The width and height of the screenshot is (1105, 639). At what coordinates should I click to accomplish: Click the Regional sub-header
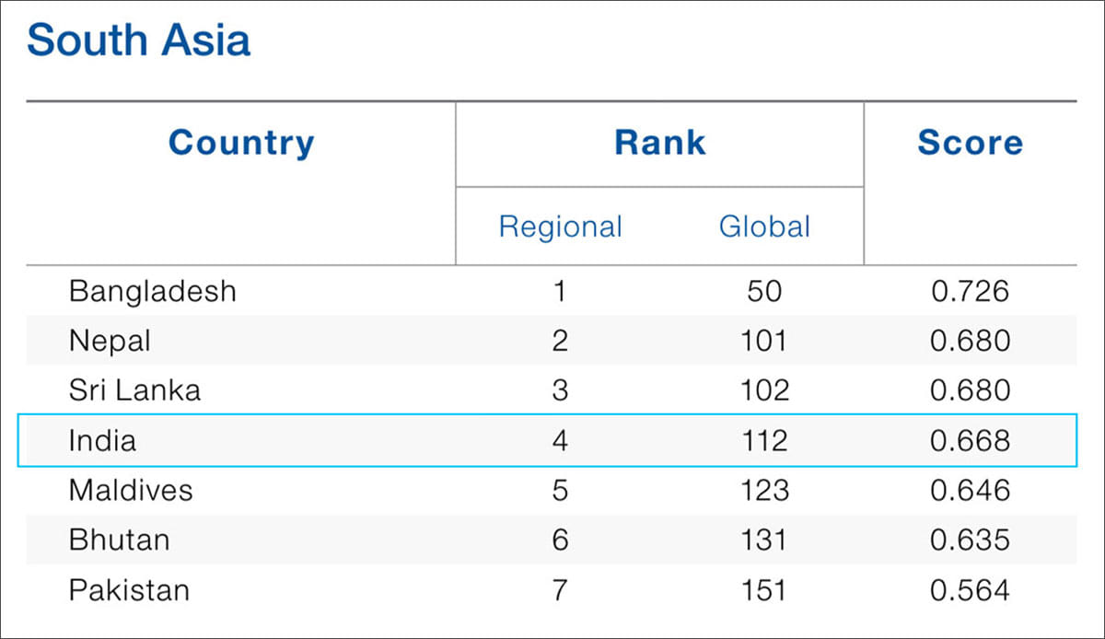point(560,227)
